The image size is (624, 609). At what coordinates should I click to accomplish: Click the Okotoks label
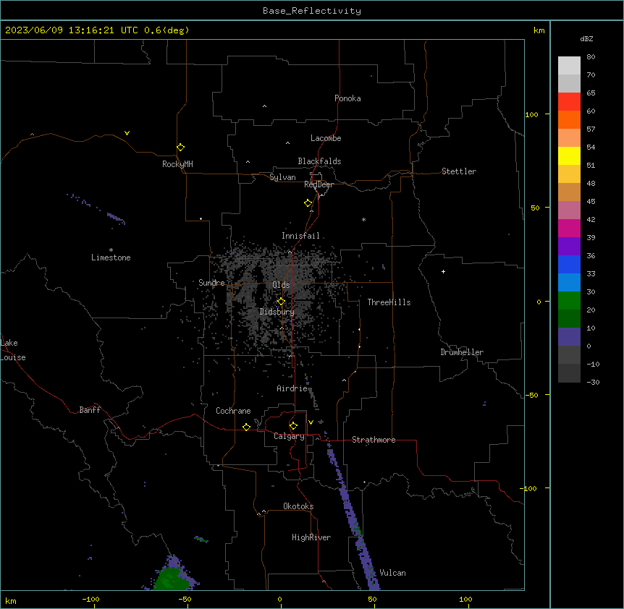pos(298,506)
